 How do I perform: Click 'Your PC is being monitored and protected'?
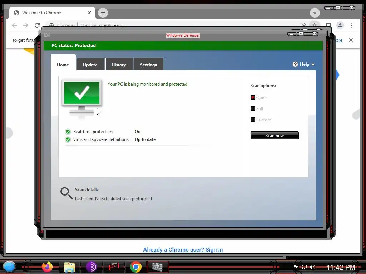[x=148, y=84]
